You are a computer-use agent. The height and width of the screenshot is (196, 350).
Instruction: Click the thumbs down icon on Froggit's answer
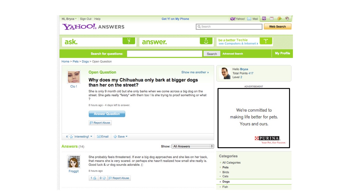(x=104, y=178)
